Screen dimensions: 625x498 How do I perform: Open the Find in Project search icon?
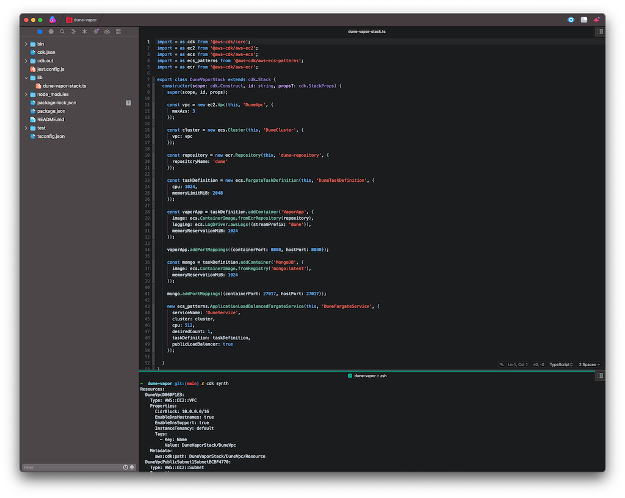click(x=62, y=32)
